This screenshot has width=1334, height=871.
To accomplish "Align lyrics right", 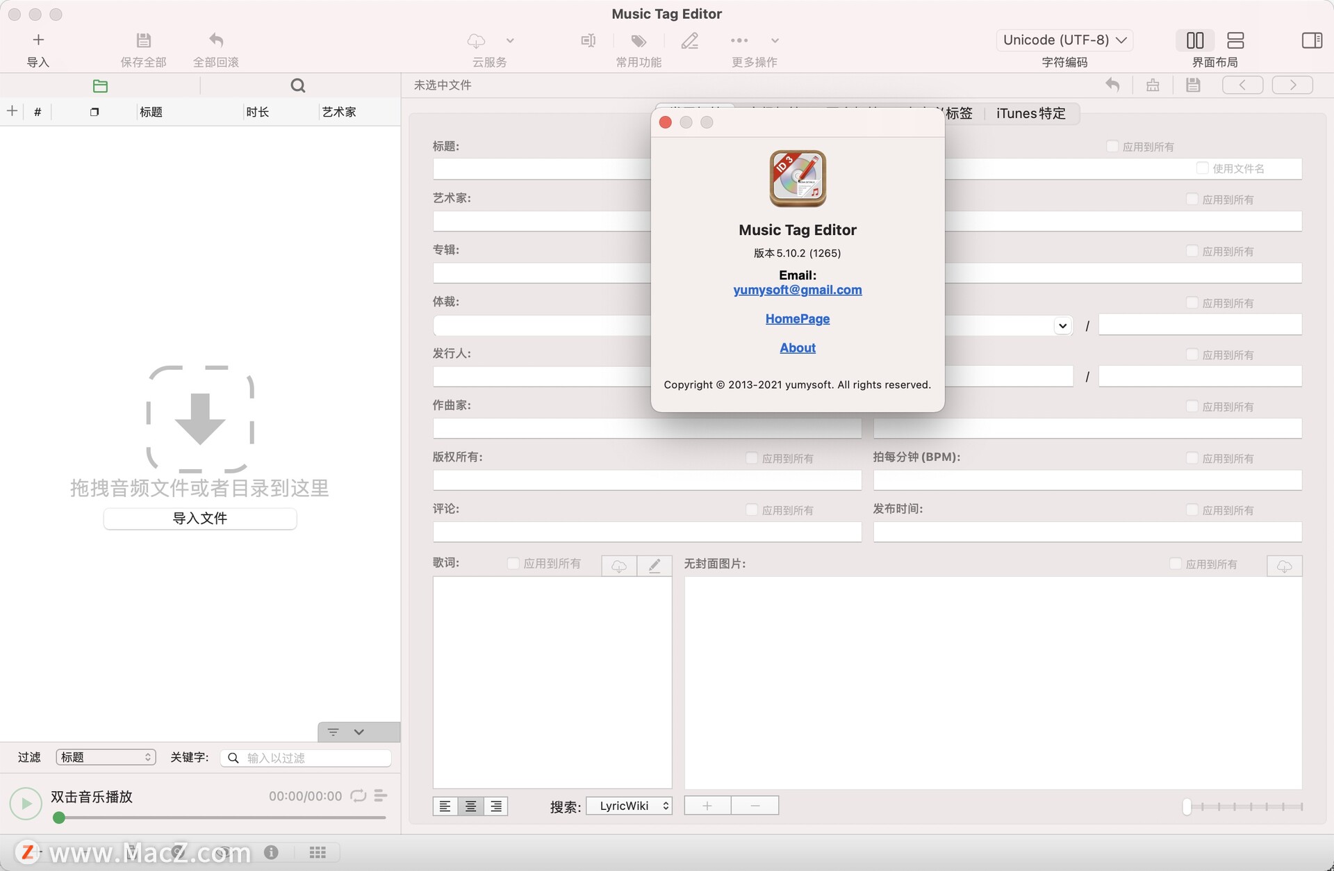I will click(x=496, y=806).
